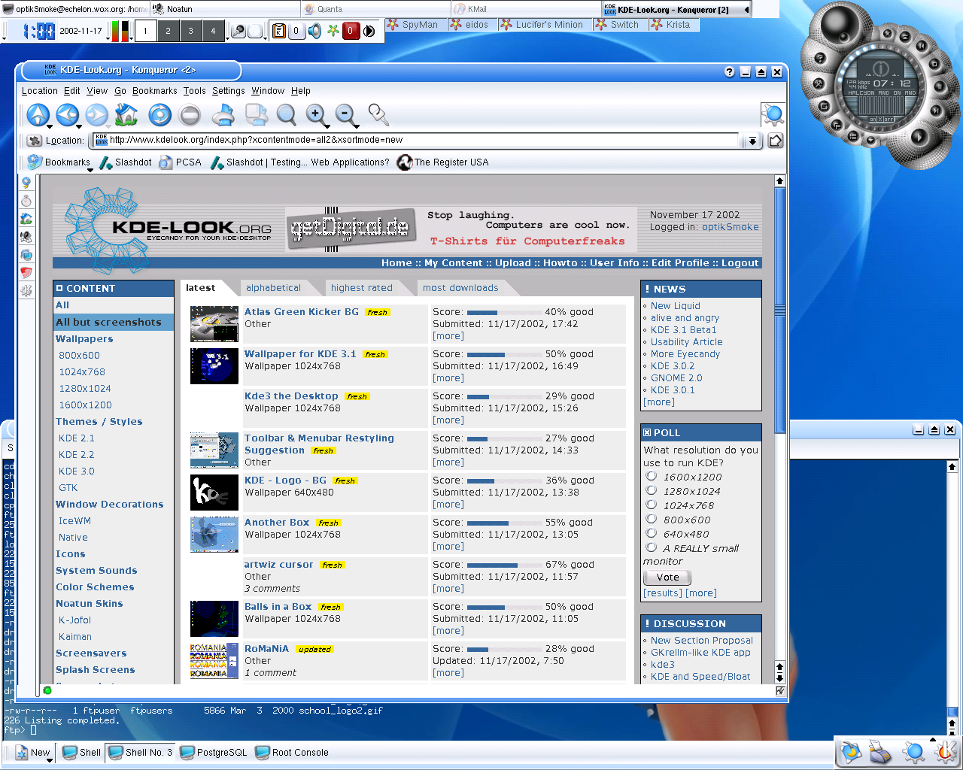Open 'KDE 3.1 Beta1' news link
This screenshot has width=963, height=770.
coord(684,329)
